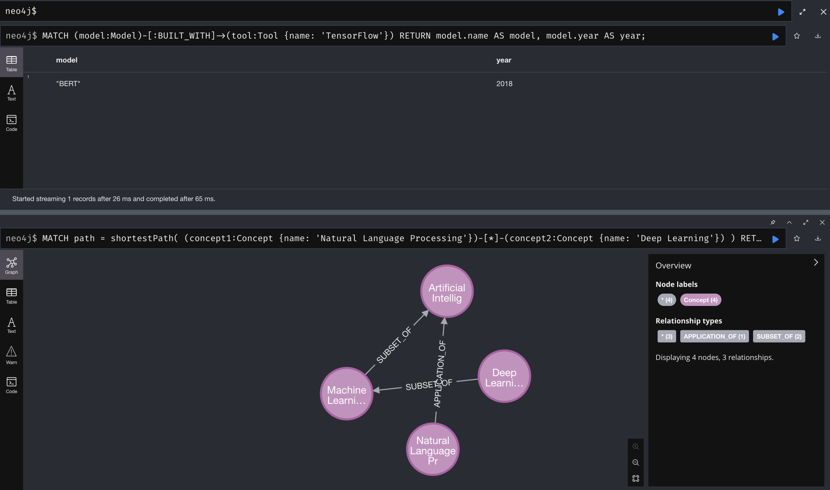Pin the shortestPath result frame

click(x=773, y=222)
